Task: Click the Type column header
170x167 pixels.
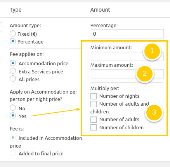Action: [x=16, y=10]
